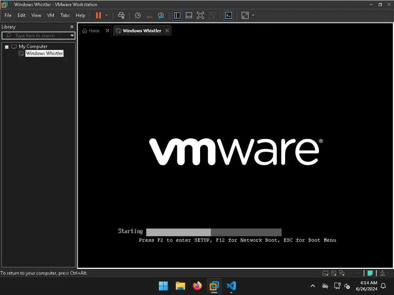Click the install tools status bar icon
394x295 pixels.
382,273
